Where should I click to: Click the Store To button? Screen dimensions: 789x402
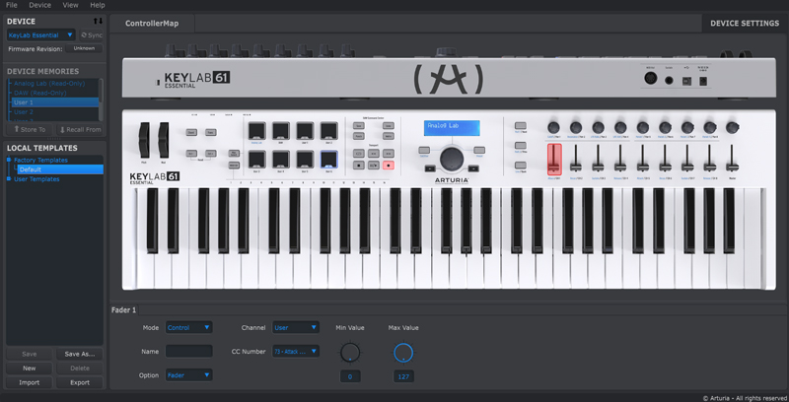(x=30, y=129)
